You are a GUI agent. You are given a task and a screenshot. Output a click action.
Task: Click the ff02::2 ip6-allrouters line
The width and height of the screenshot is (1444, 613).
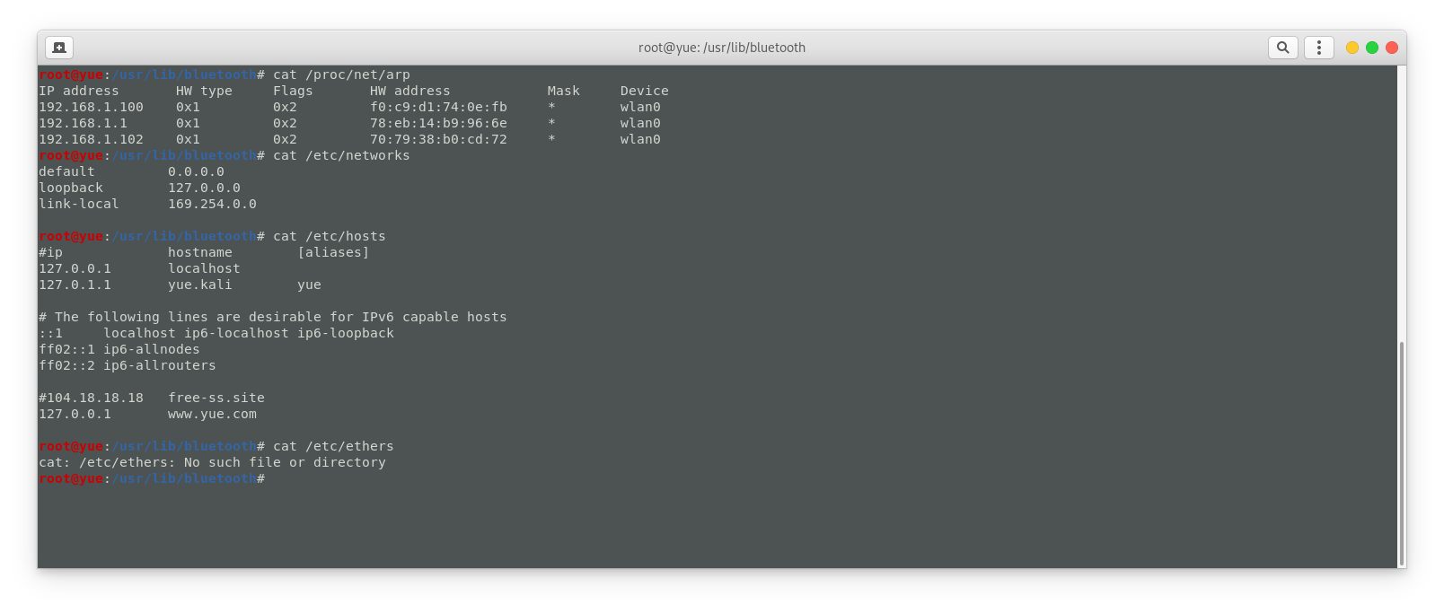[128, 365]
